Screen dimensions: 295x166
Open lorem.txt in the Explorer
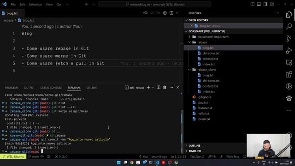click(233, 119)
